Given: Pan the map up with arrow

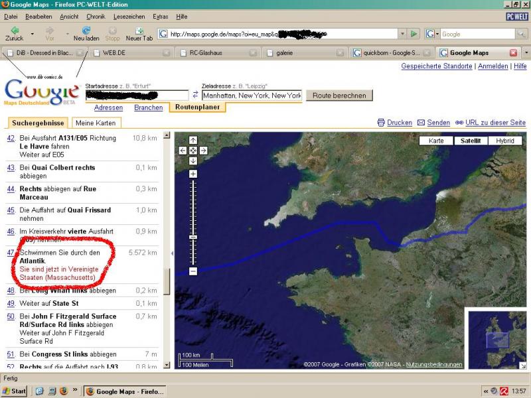Looking at the screenshot, I should pos(193,140).
